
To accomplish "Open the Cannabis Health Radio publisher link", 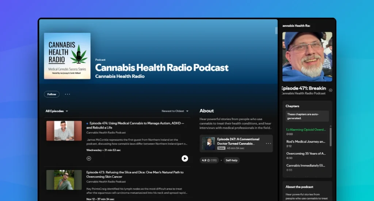I will click(x=120, y=76).
